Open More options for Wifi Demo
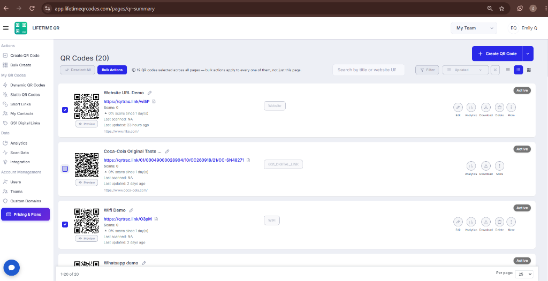Image resolution: width=548 pixels, height=281 pixels. [511, 222]
